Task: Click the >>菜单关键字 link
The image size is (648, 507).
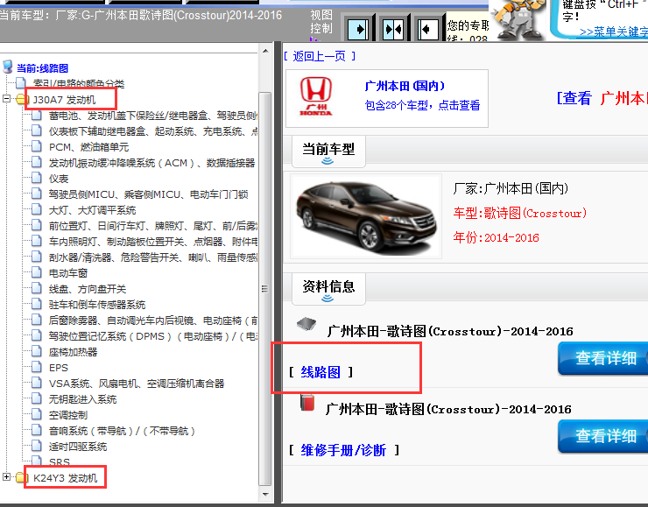Action: (614, 32)
